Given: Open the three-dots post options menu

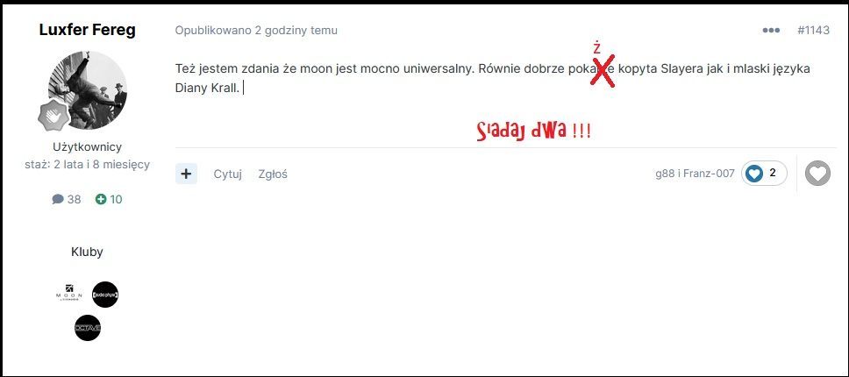Looking at the screenshot, I should point(771,31).
